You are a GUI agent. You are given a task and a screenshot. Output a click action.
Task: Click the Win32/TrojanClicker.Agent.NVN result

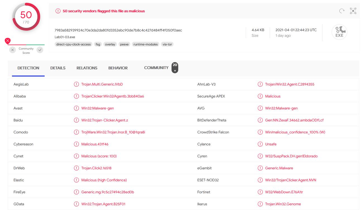[x=291, y=180]
